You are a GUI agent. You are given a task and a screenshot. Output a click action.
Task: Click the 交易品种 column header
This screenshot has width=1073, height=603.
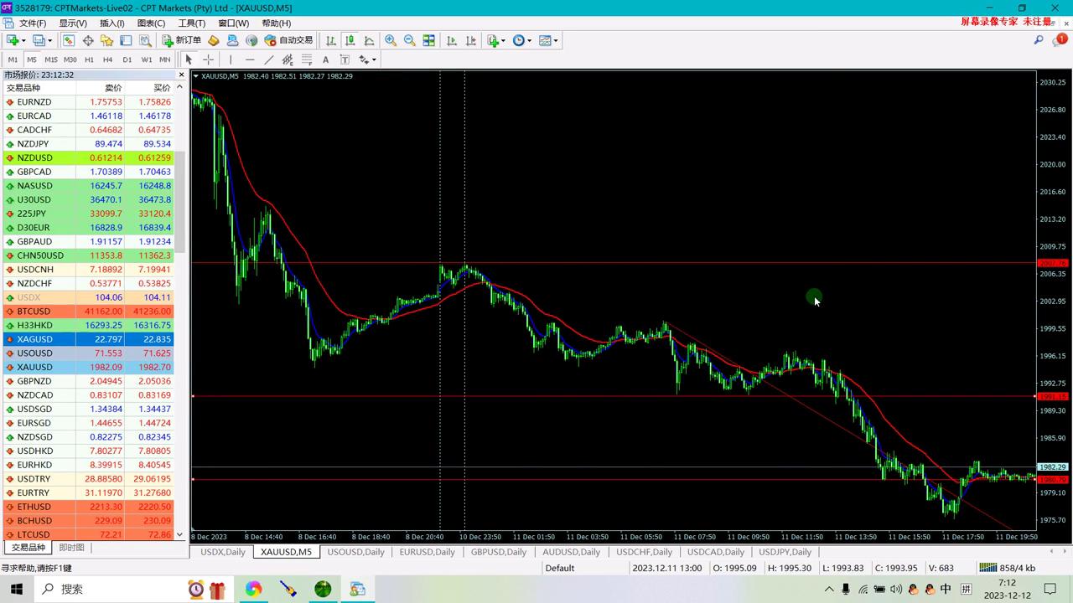pos(39,88)
